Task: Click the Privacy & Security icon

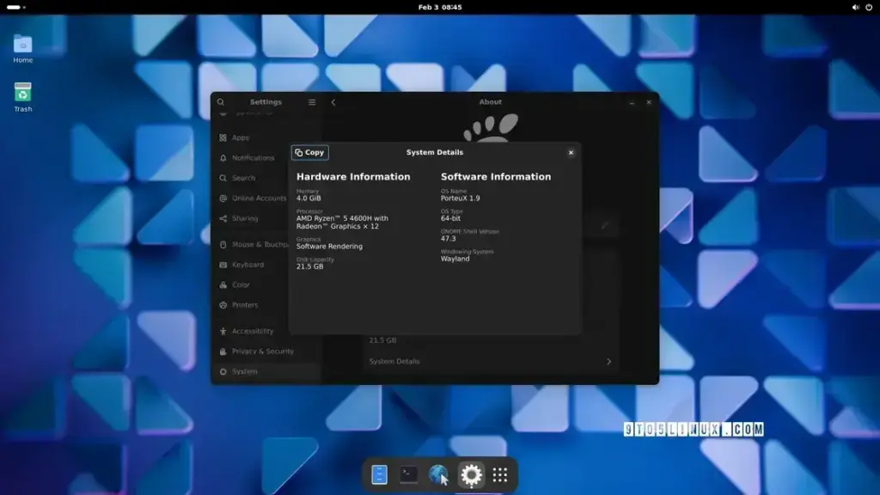Action: (x=223, y=351)
